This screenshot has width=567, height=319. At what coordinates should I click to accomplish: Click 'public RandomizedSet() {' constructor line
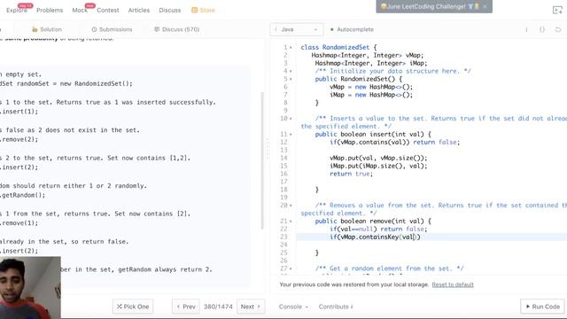(358, 79)
